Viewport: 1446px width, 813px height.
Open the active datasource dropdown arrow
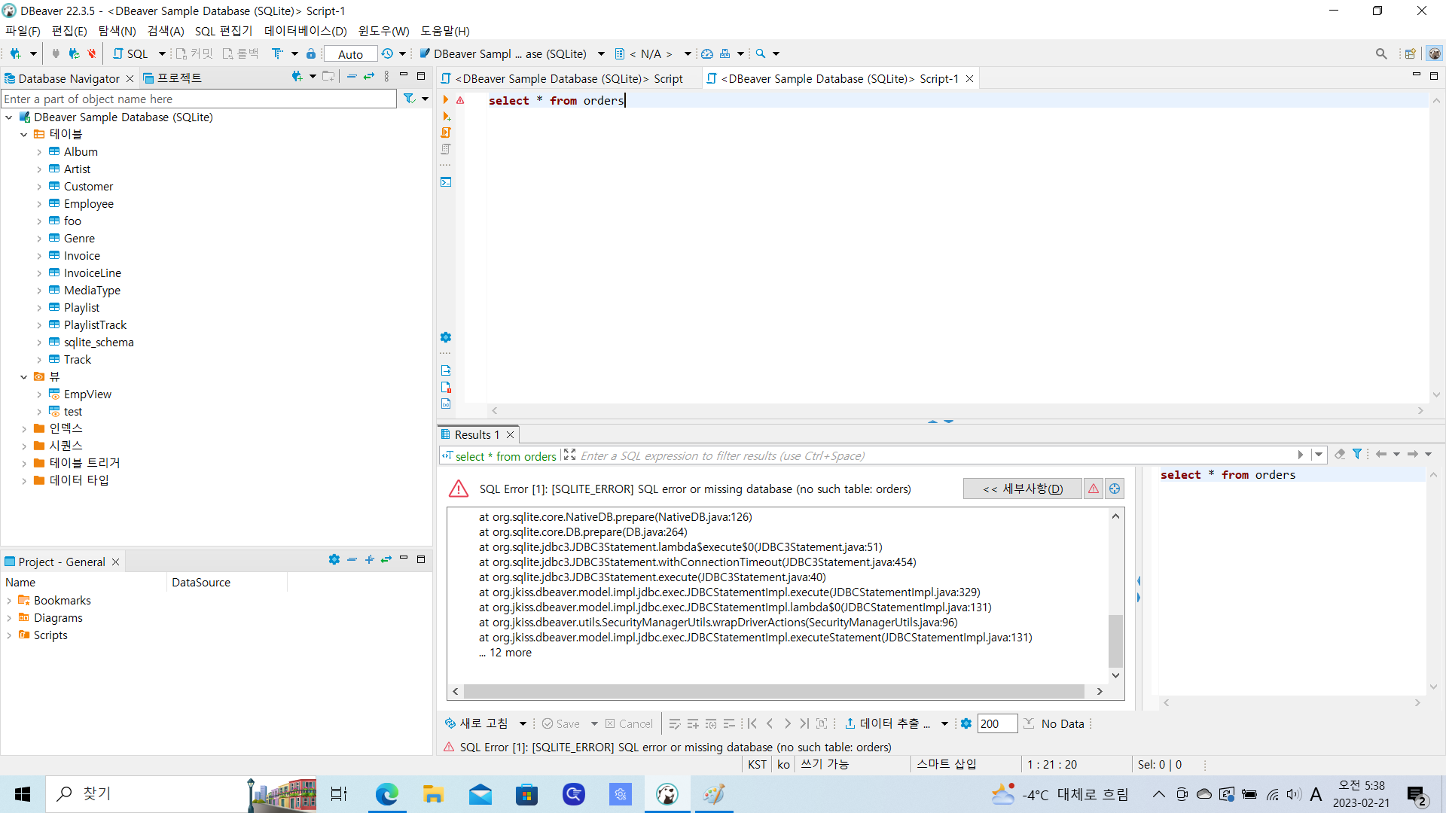[x=601, y=53]
